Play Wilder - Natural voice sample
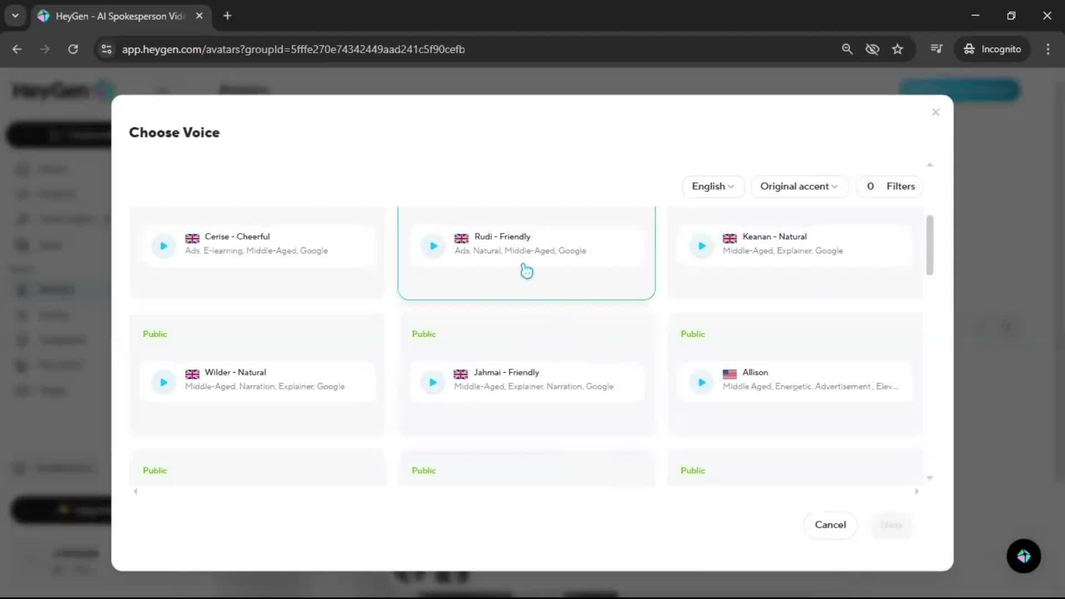This screenshot has width=1065, height=599. (x=164, y=382)
